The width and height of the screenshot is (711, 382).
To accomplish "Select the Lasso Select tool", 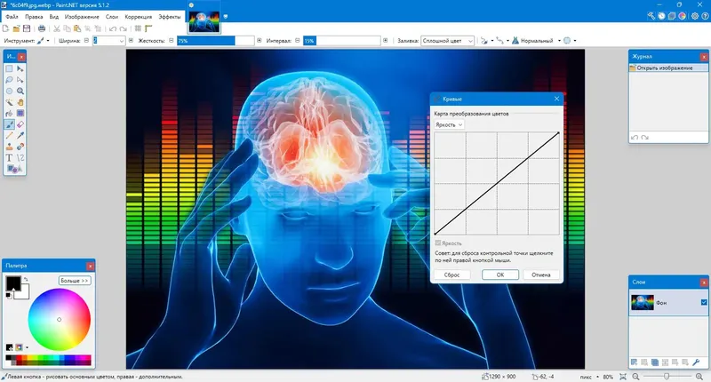I will coord(9,80).
